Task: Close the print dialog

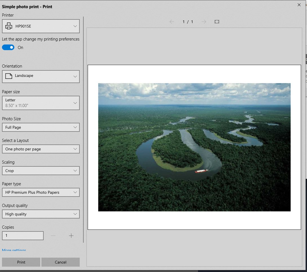Action: [299, 5]
